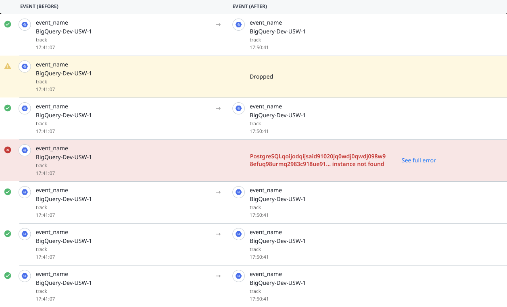
Task: Click event_name in the yellow dropped row
Action: pyautogui.click(x=52, y=64)
